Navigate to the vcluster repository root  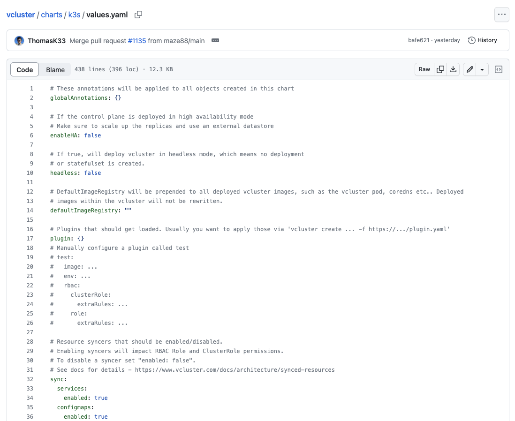(x=21, y=15)
